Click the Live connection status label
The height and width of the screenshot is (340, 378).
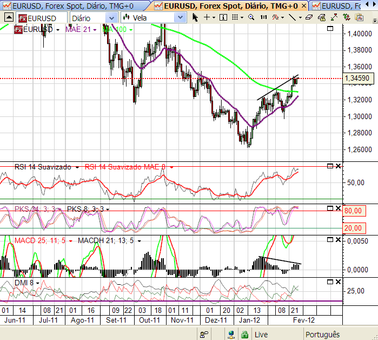click(261, 335)
